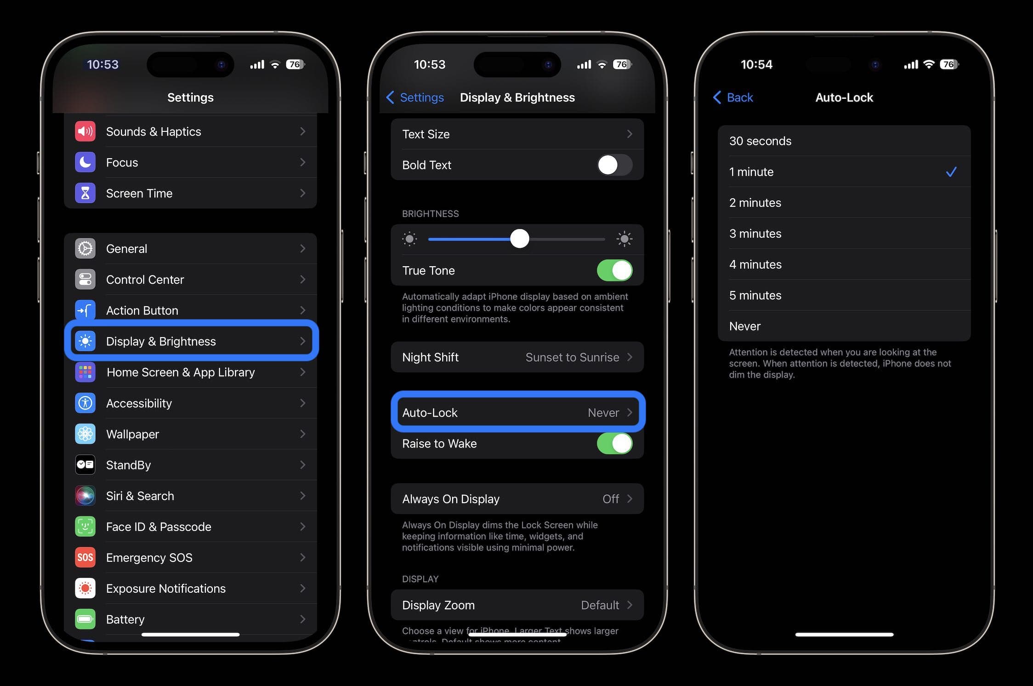
Task: Adjust the screen brightness slider
Action: click(519, 239)
